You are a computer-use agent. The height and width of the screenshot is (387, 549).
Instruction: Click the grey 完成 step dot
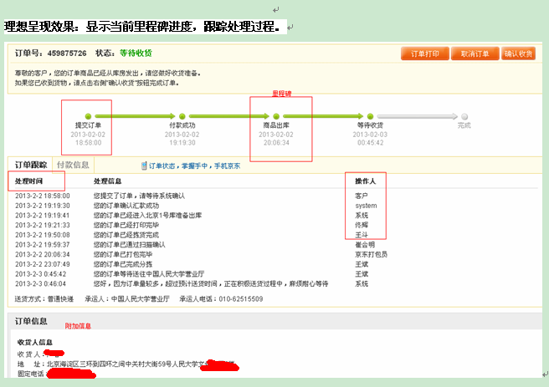(x=464, y=116)
